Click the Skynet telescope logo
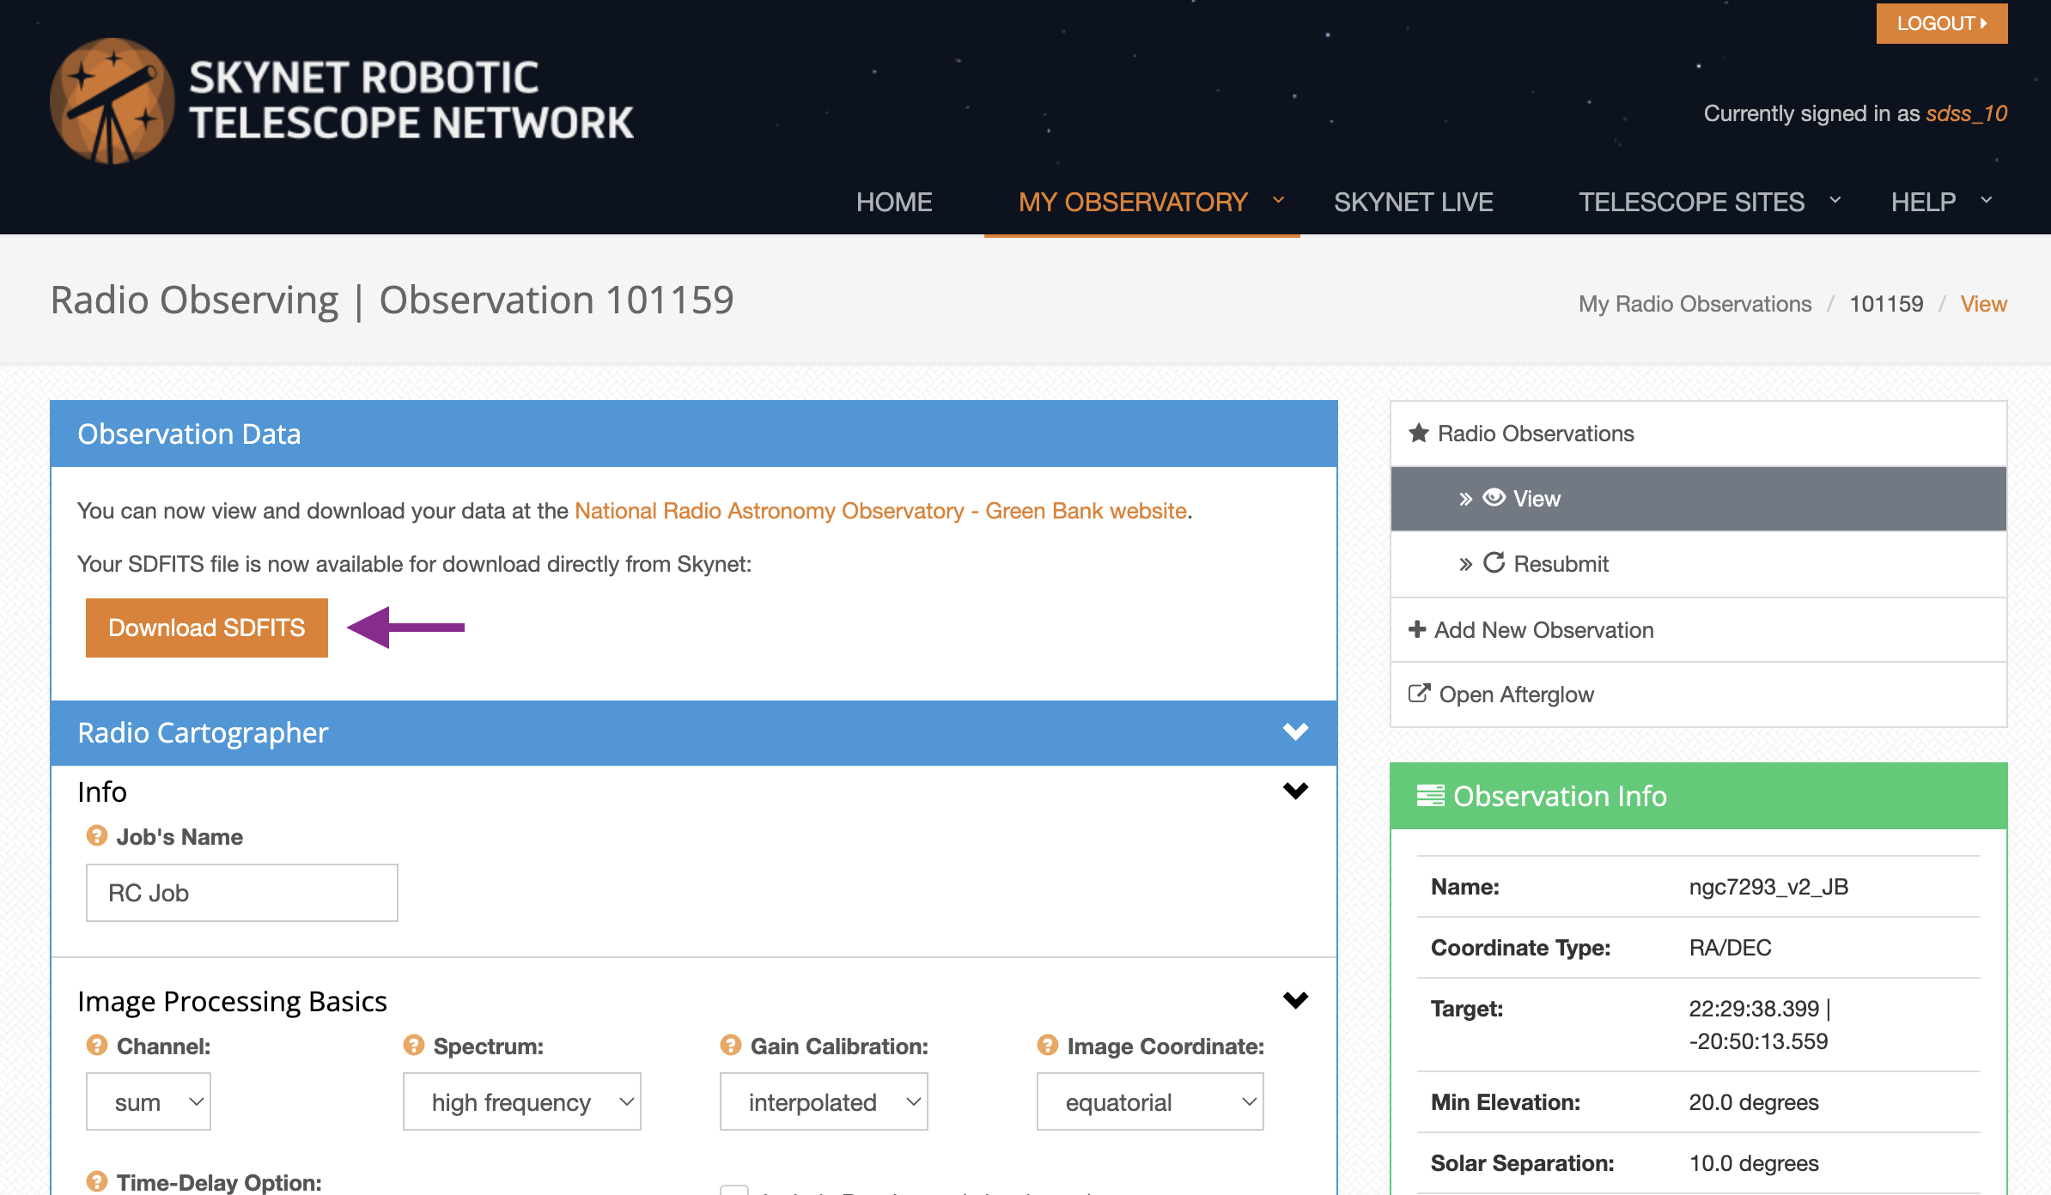Viewport: 2051px width, 1195px height. [112, 100]
